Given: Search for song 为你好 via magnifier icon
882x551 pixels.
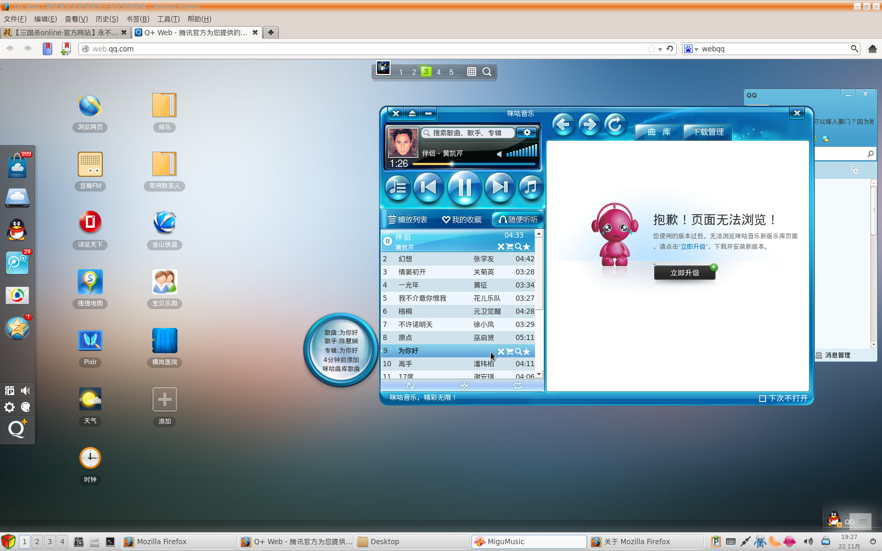Looking at the screenshot, I should click(518, 352).
